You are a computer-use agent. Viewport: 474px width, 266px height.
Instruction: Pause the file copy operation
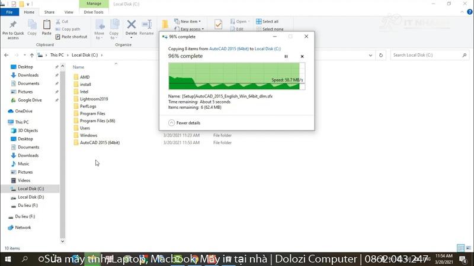coord(286,56)
